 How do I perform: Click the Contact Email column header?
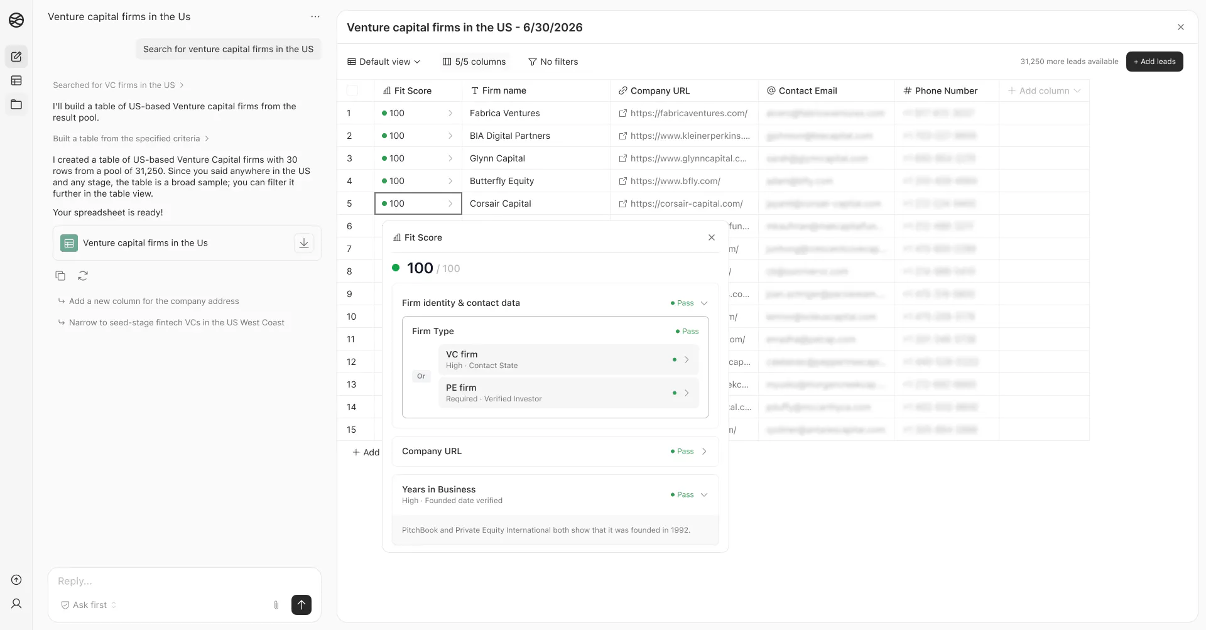826,90
